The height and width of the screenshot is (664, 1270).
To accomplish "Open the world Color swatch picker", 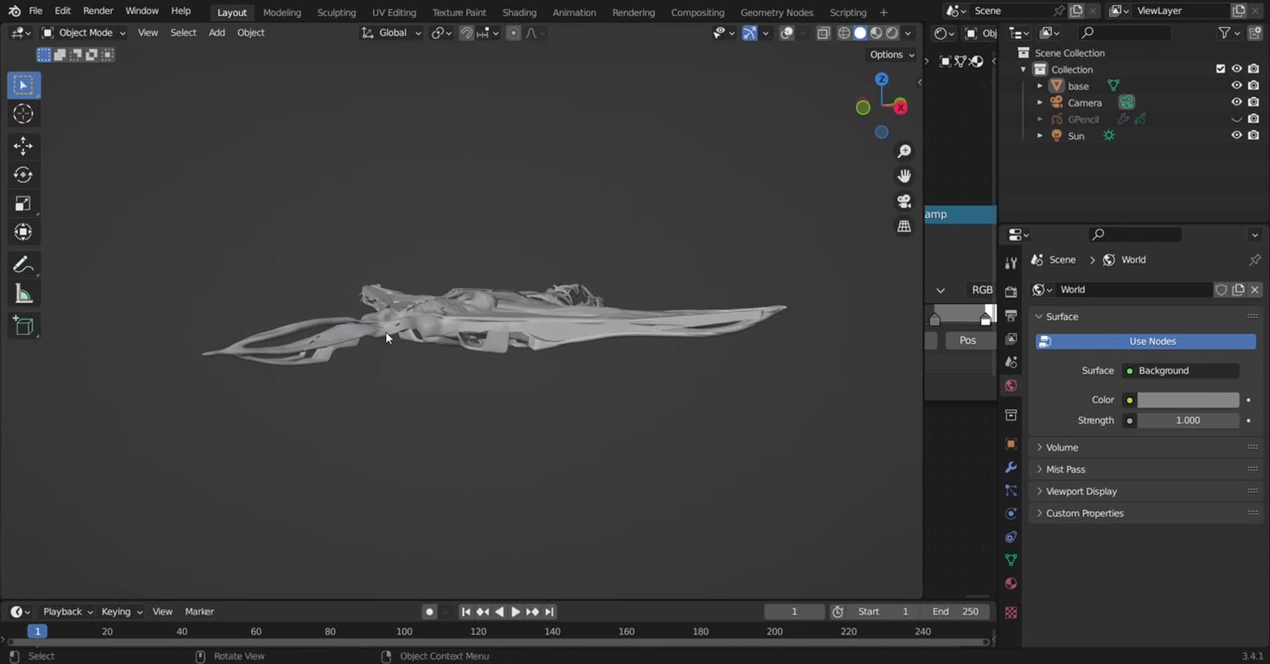I will [1189, 399].
